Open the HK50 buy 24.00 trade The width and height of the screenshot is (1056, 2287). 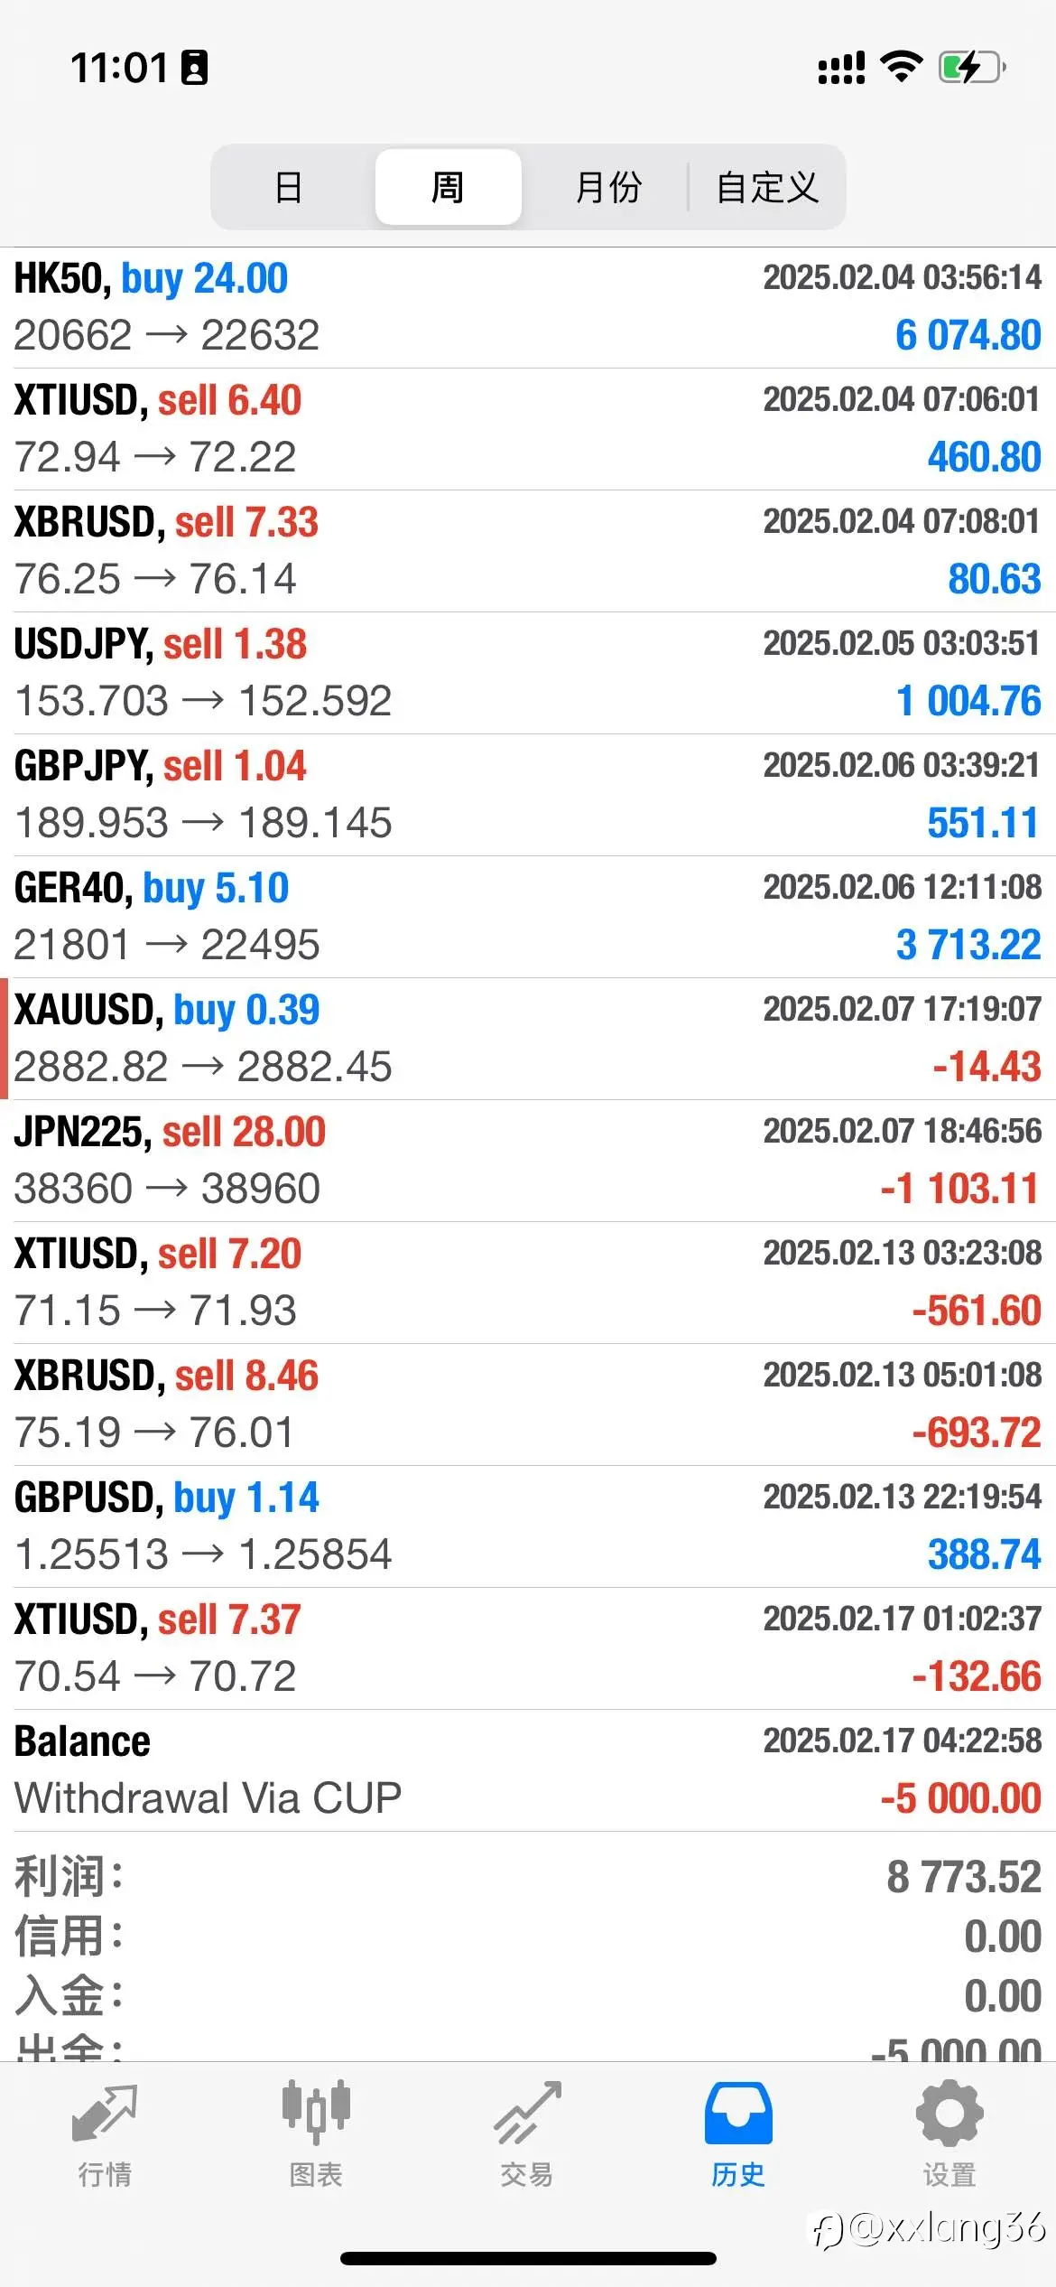click(528, 307)
